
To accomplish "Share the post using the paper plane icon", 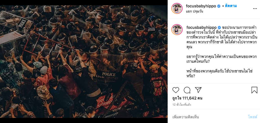I will pos(198,90).
